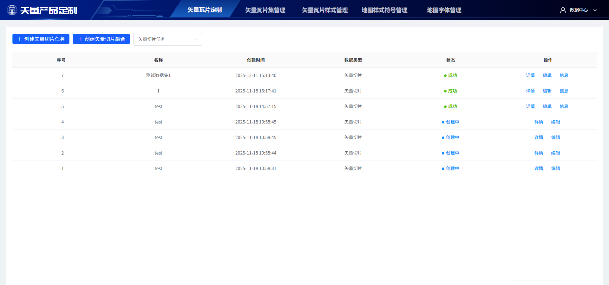The width and height of the screenshot is (609, 285).
Task: Open the 矢量瓦片样式管理 tab
Action: 324,10
